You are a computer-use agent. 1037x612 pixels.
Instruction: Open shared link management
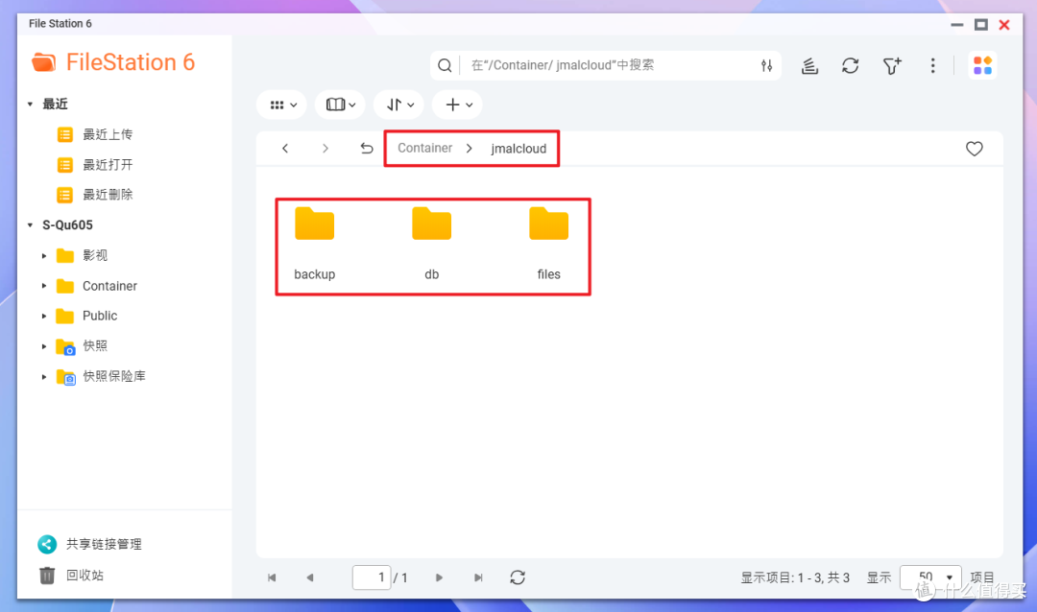90,544
